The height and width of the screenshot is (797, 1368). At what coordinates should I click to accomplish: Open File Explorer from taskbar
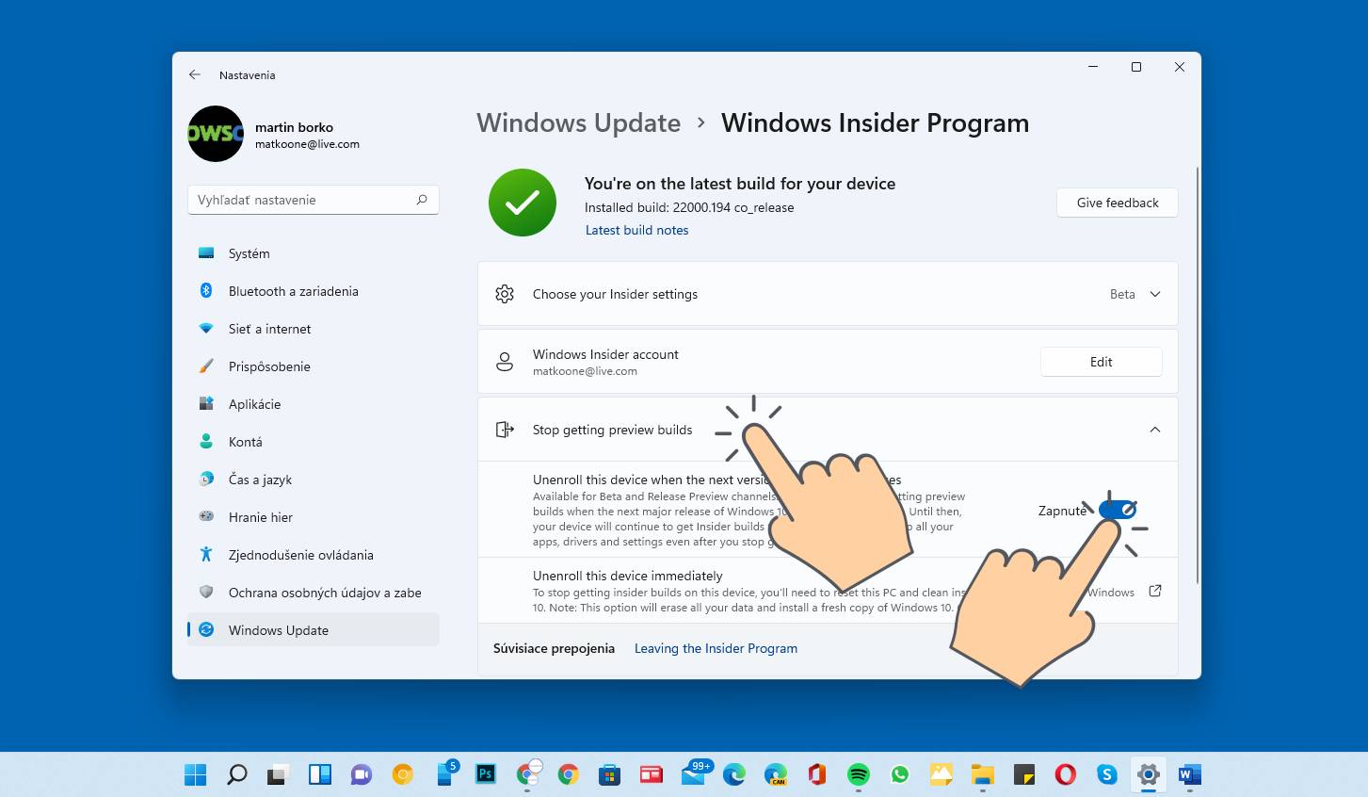coord(983,774)
